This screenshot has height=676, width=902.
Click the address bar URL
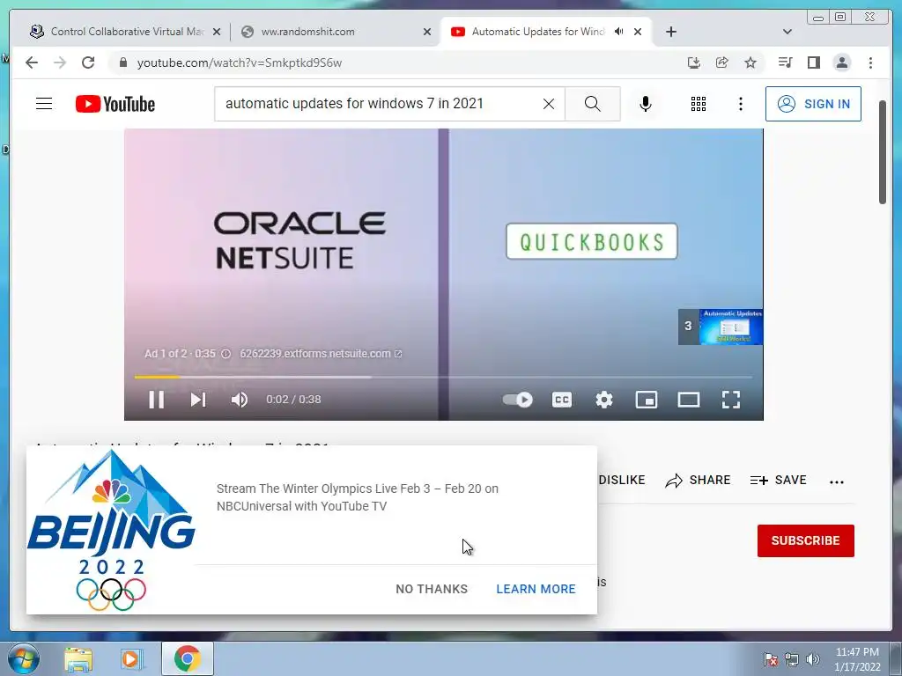pos(240,63)
